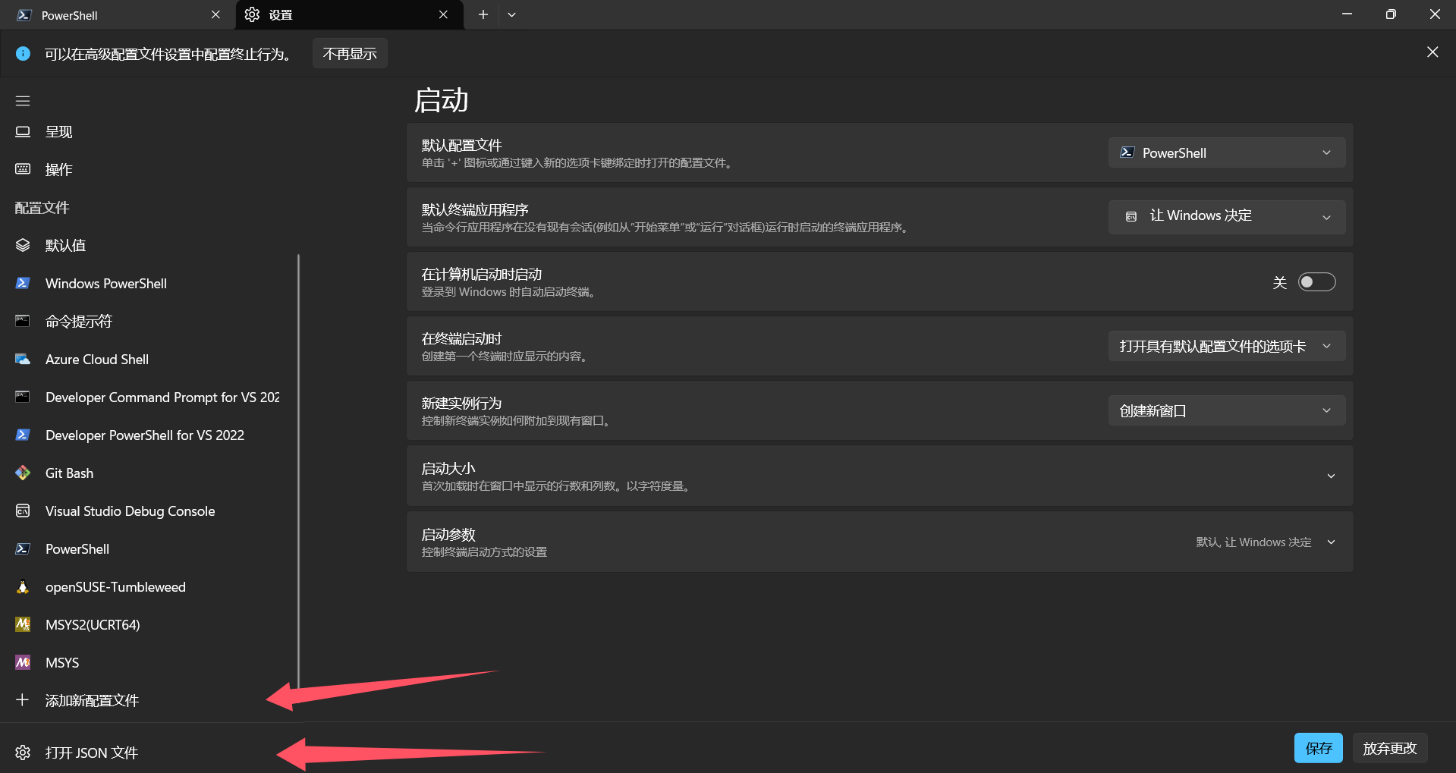Select the Windows PowerShell profile
This screenshot has height=773, width=1456.
pos(105,283)
